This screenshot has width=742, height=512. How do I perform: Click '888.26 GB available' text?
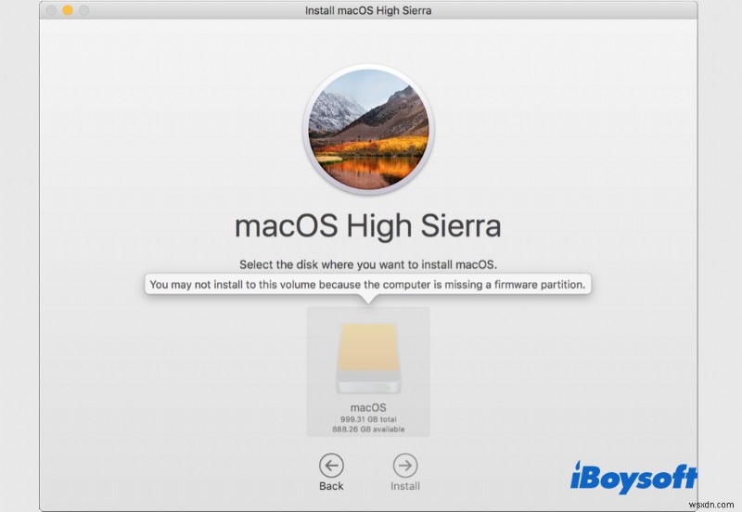[x=368, y=429]
